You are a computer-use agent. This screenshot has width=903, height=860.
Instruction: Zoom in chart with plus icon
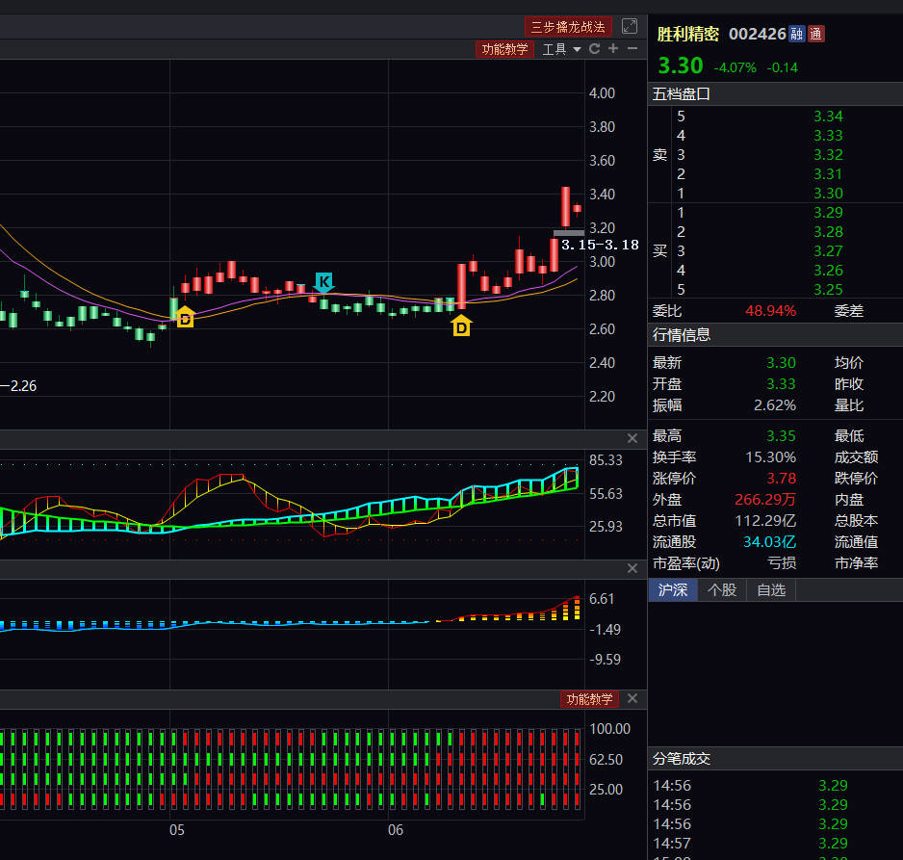point(613,49)
